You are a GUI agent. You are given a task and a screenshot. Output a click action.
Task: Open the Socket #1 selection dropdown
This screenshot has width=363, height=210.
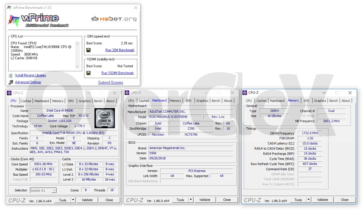pos(54,191)
